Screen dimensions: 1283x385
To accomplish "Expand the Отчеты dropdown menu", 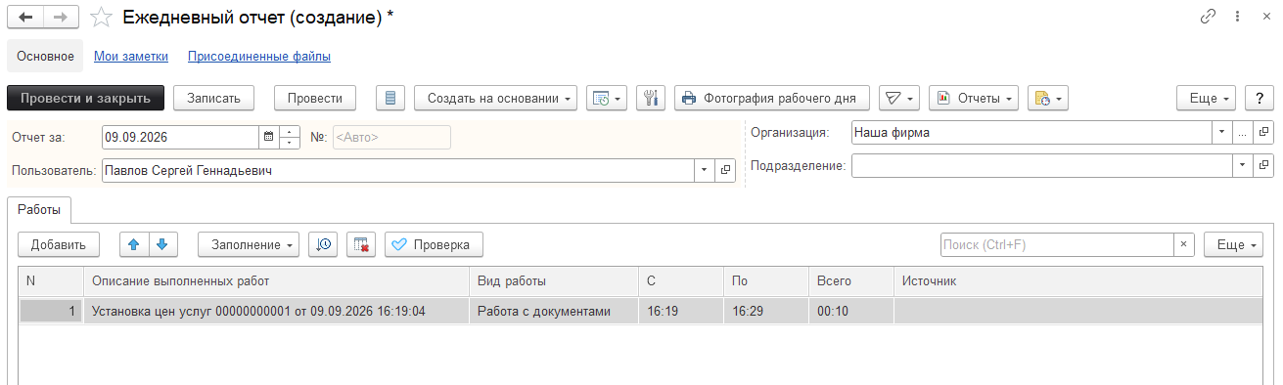I will pyautogui.click(x=974, y=98).
